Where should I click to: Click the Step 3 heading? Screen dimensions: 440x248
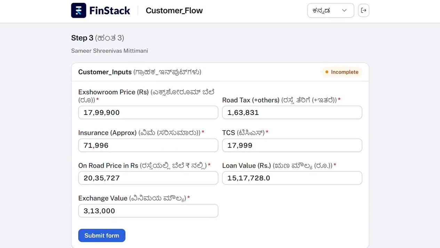coord(98,38)
